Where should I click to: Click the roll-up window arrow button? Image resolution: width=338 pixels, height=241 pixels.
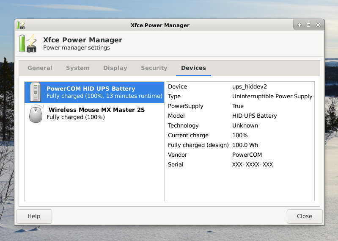click(x=300, y=25)
